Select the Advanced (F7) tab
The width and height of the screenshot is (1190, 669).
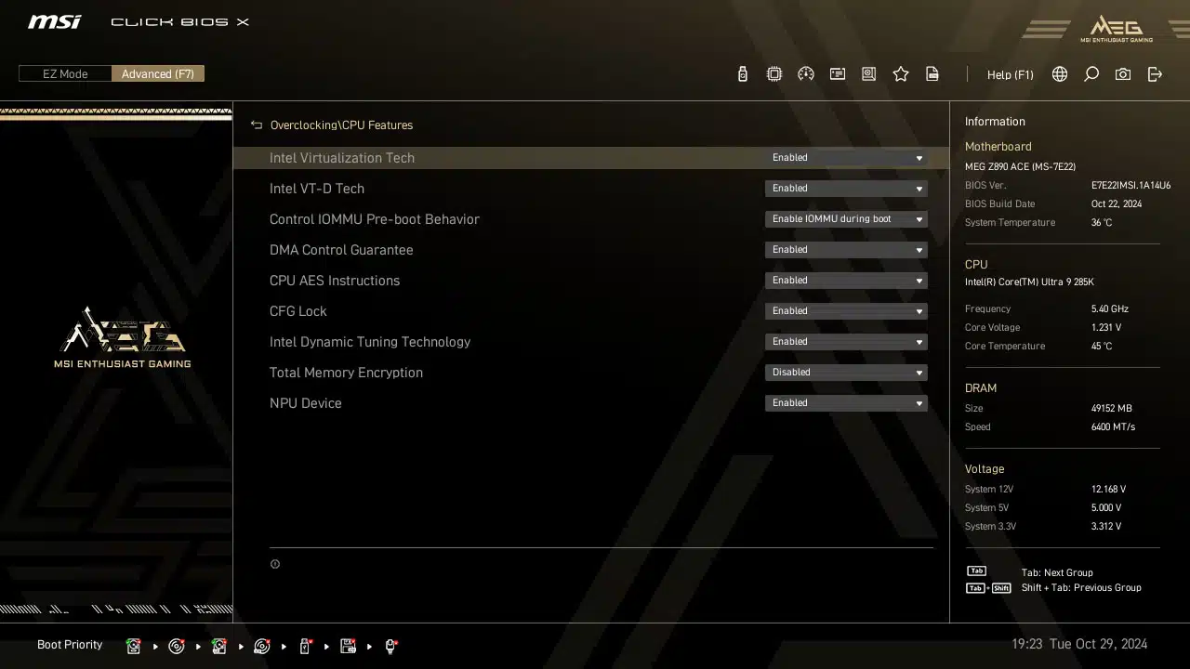158,73
